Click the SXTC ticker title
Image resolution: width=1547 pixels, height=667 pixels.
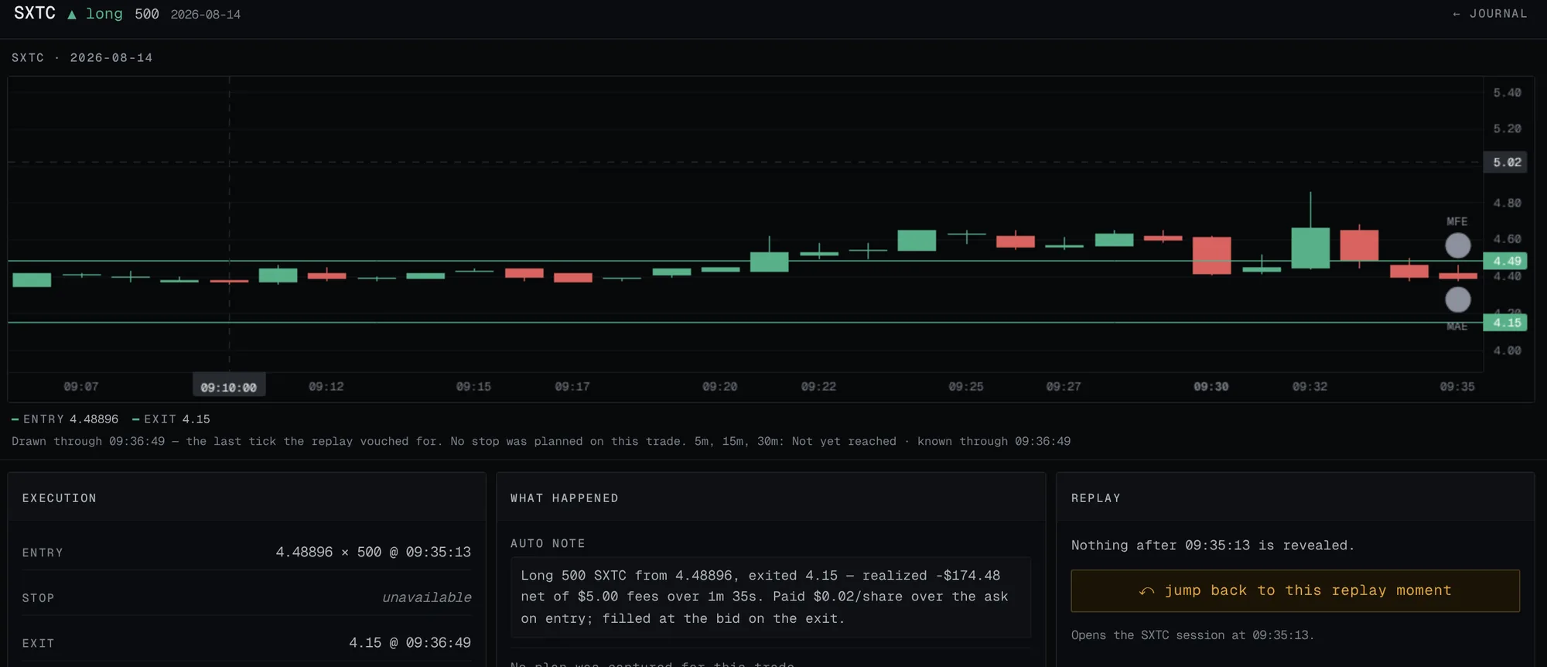coord(35,13)
